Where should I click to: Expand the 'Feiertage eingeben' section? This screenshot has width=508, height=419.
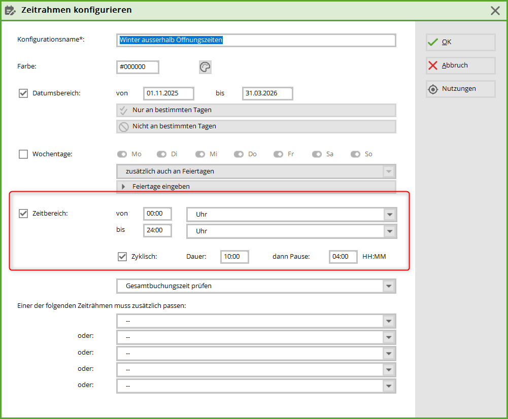123,187
